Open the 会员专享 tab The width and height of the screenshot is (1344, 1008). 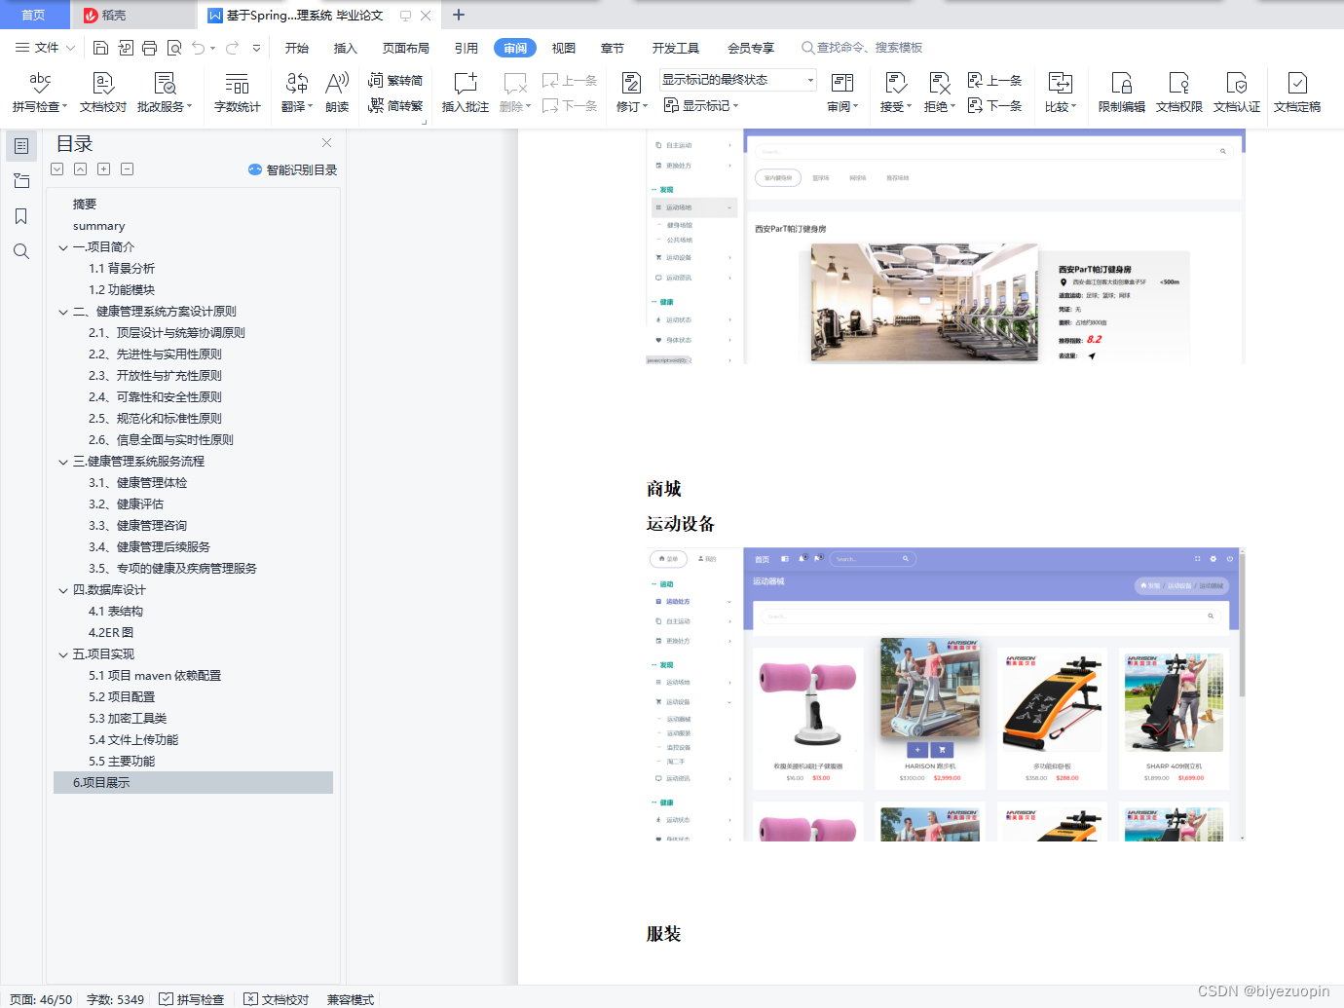tap(751, 48)
